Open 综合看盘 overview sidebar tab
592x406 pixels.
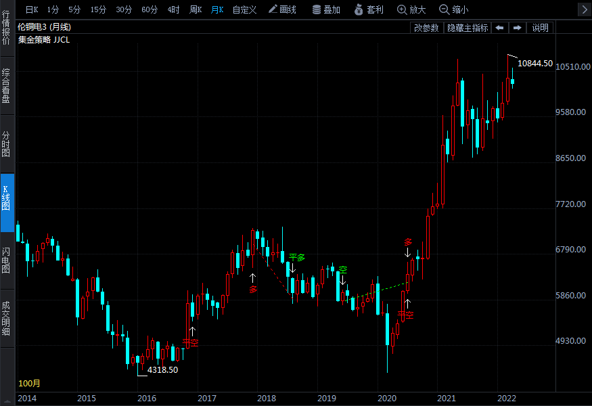pyautogui.click(x=6, y=86)
